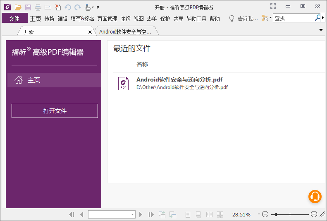Go to next page icon

click(x=141, y=214)
